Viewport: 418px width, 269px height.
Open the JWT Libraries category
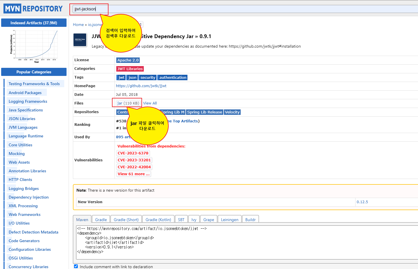tap(130, 69)
